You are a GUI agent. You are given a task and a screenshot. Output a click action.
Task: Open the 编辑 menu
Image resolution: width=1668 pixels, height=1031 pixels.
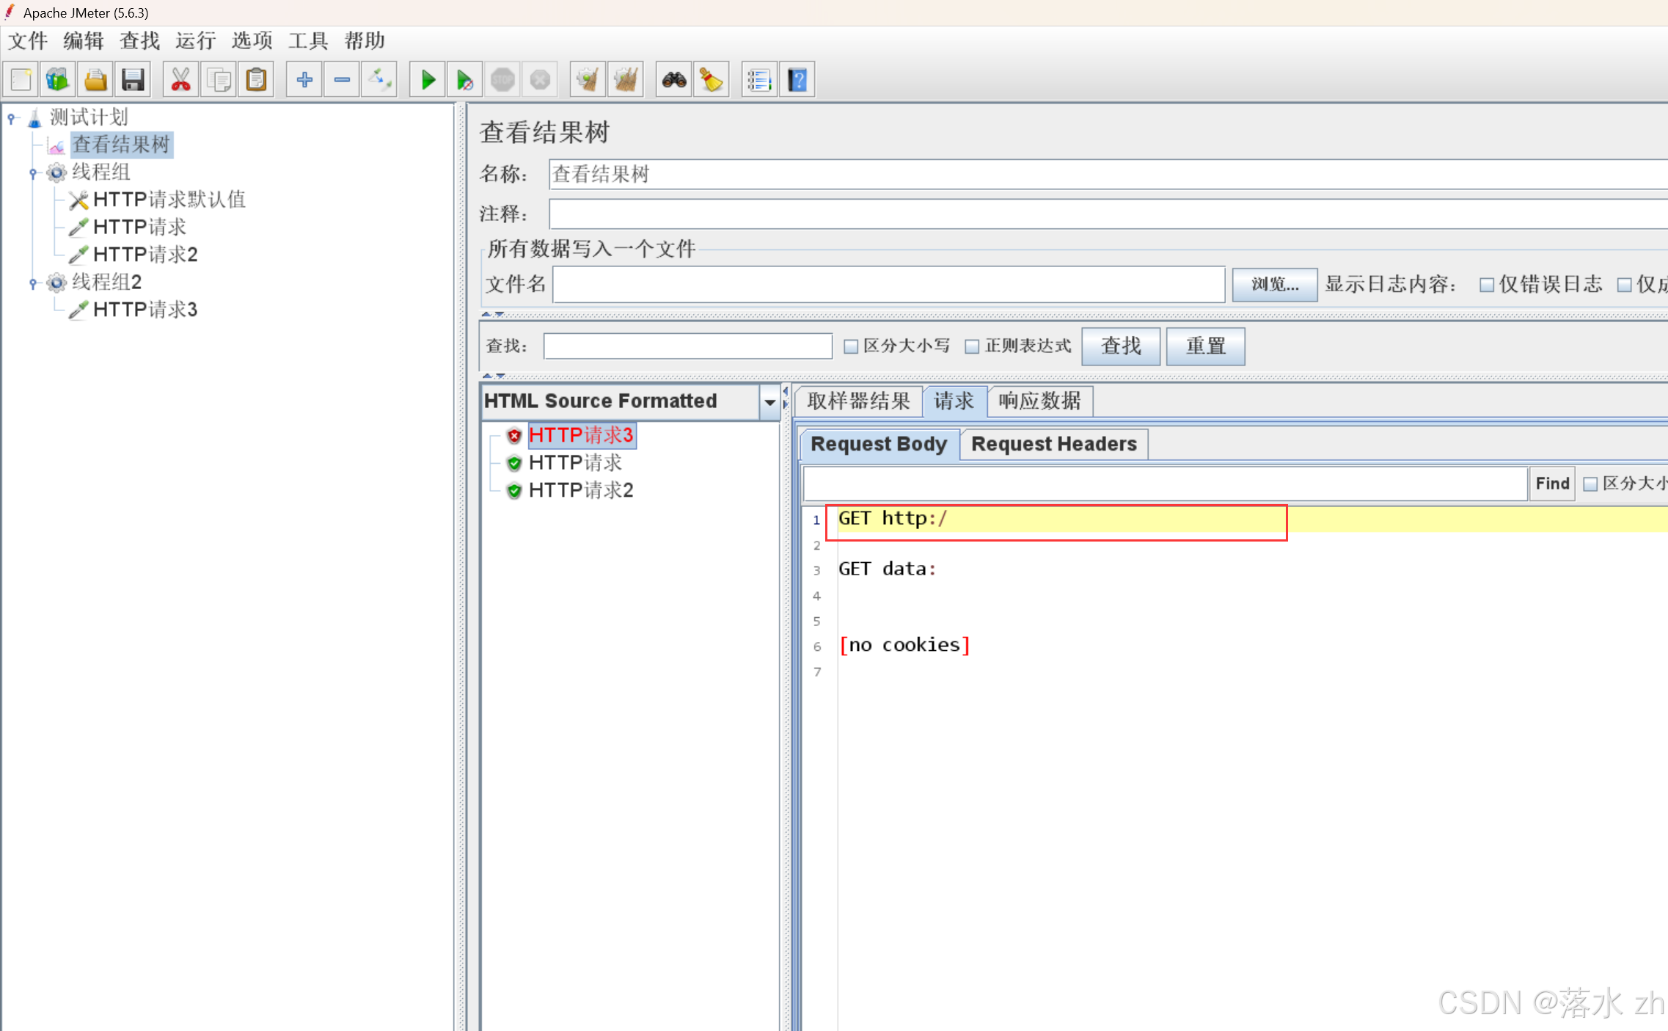tap(84, 40)
